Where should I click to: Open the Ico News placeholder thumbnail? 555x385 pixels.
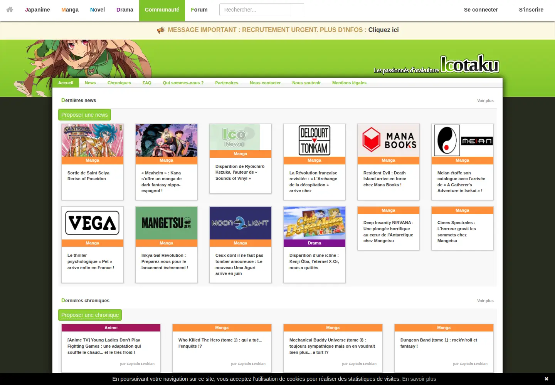235,137
